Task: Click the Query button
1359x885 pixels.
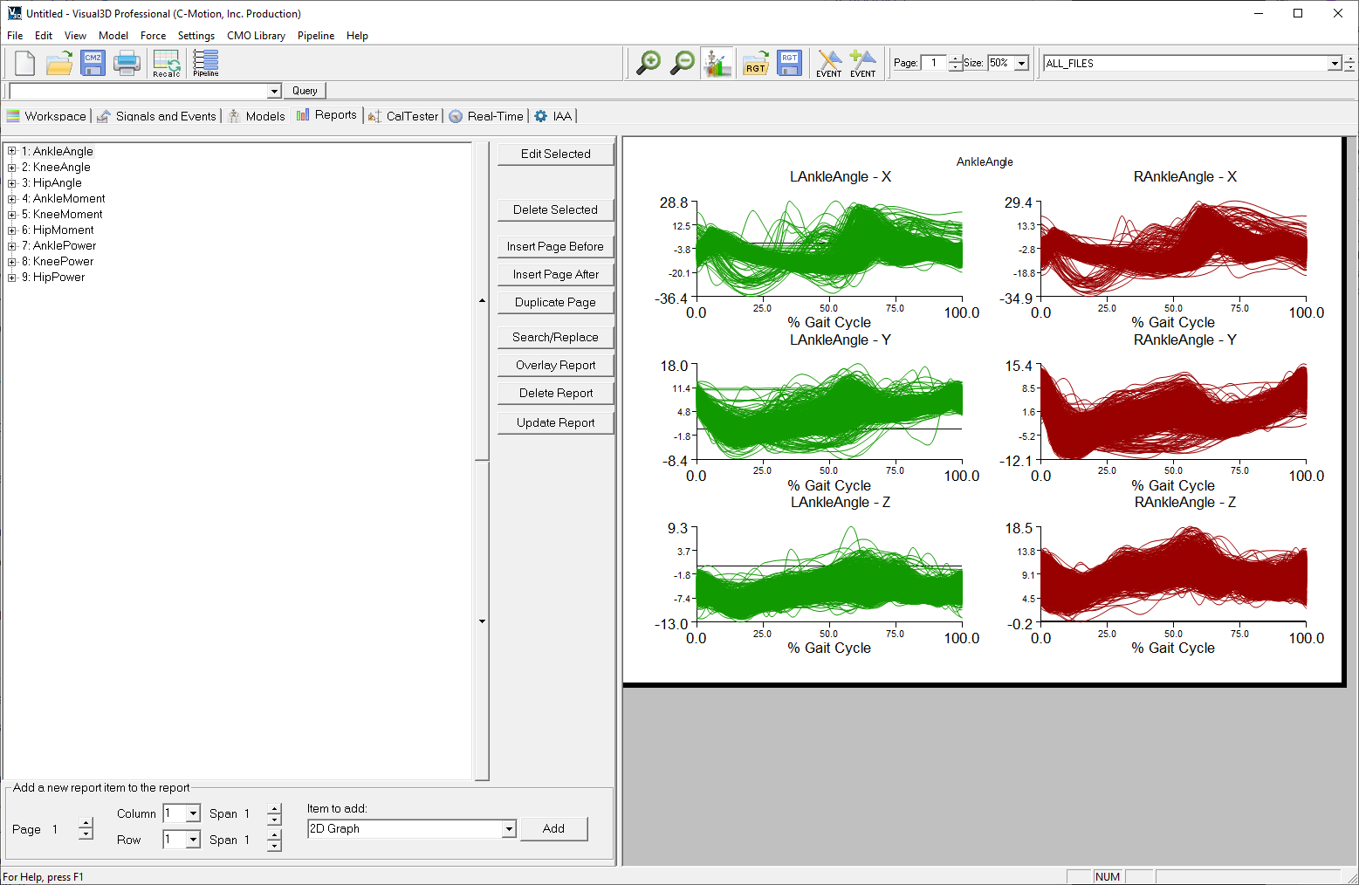Action: [x=305, y=91]
